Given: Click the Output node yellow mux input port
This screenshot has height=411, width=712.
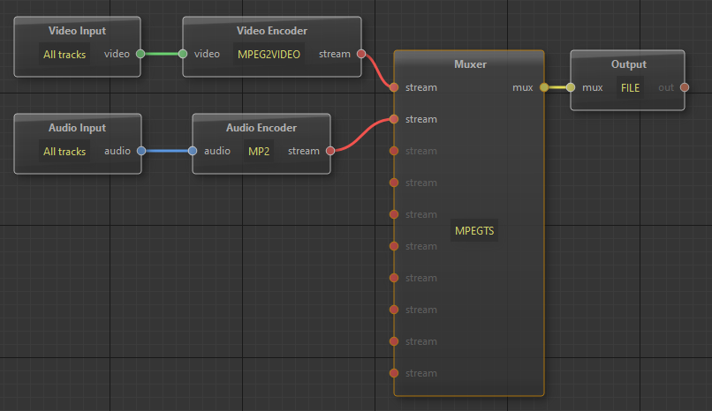Looking at the screenshot, I should click(571, 87).
